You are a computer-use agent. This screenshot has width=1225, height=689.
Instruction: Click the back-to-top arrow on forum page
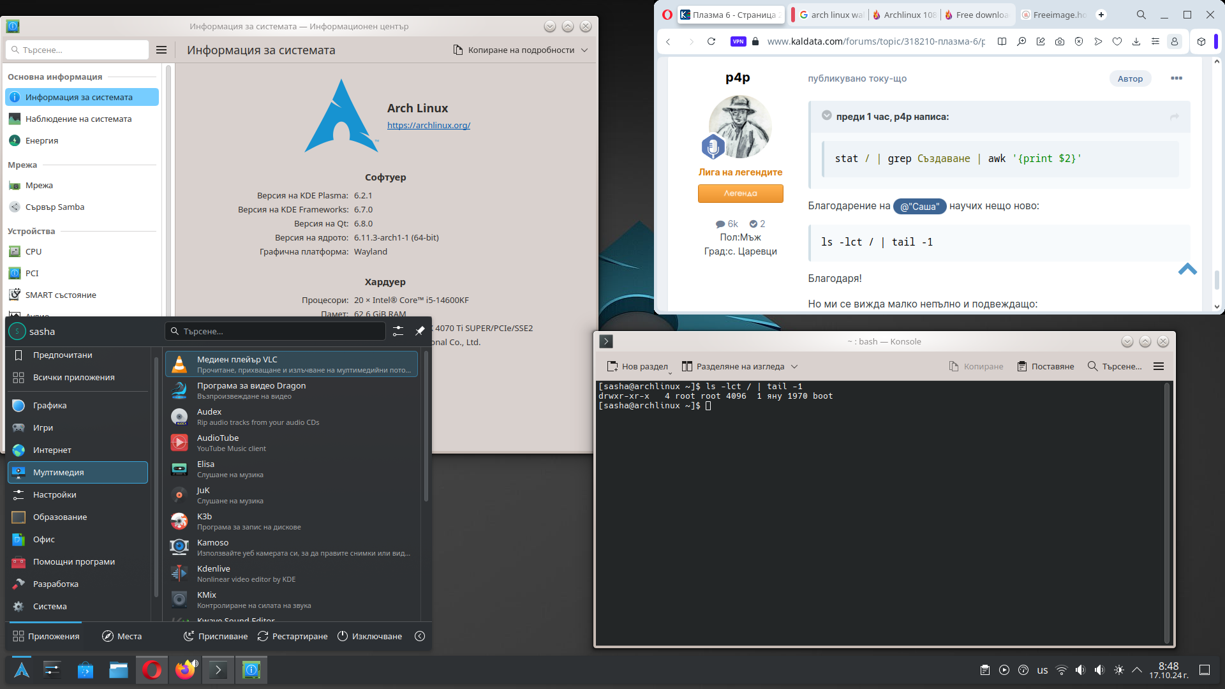point(1187,269)
